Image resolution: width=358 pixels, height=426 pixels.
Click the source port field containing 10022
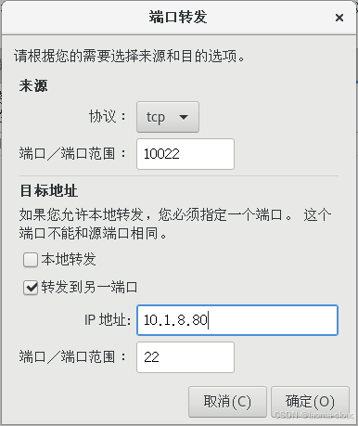185,154
